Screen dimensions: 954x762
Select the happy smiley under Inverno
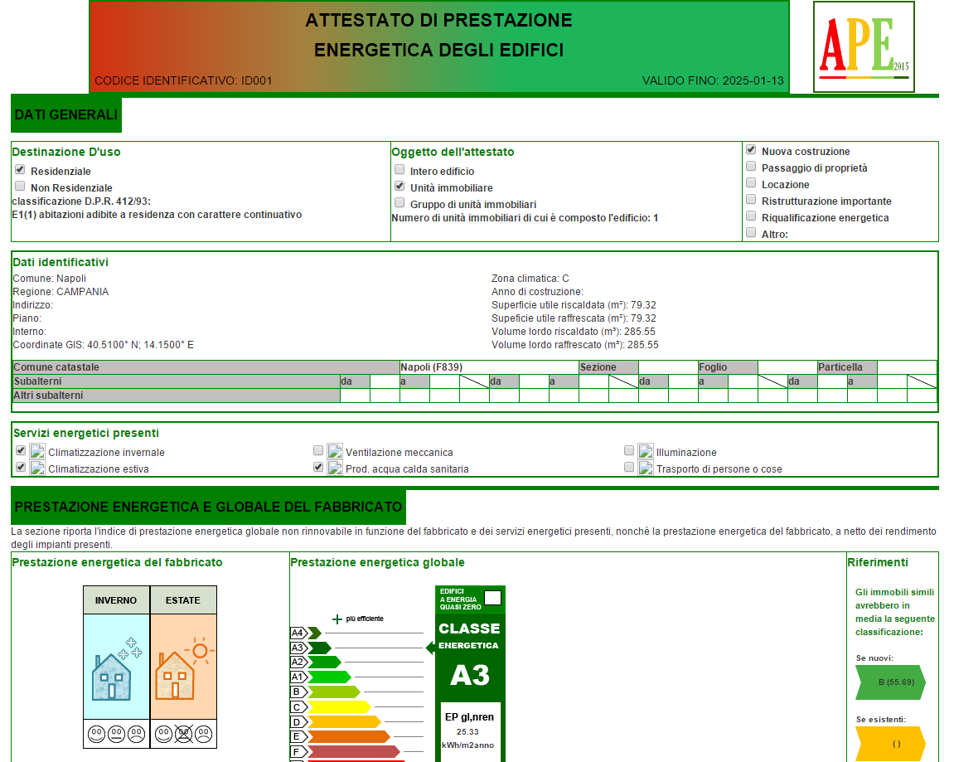(97, 734)
